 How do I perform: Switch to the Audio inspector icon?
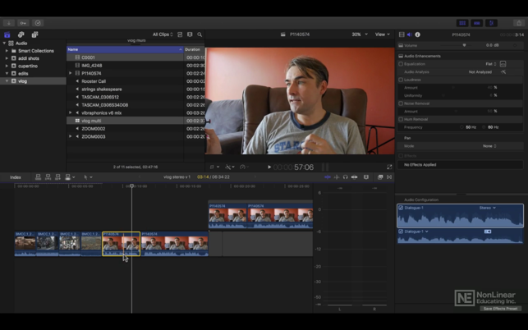coord(409,34)
